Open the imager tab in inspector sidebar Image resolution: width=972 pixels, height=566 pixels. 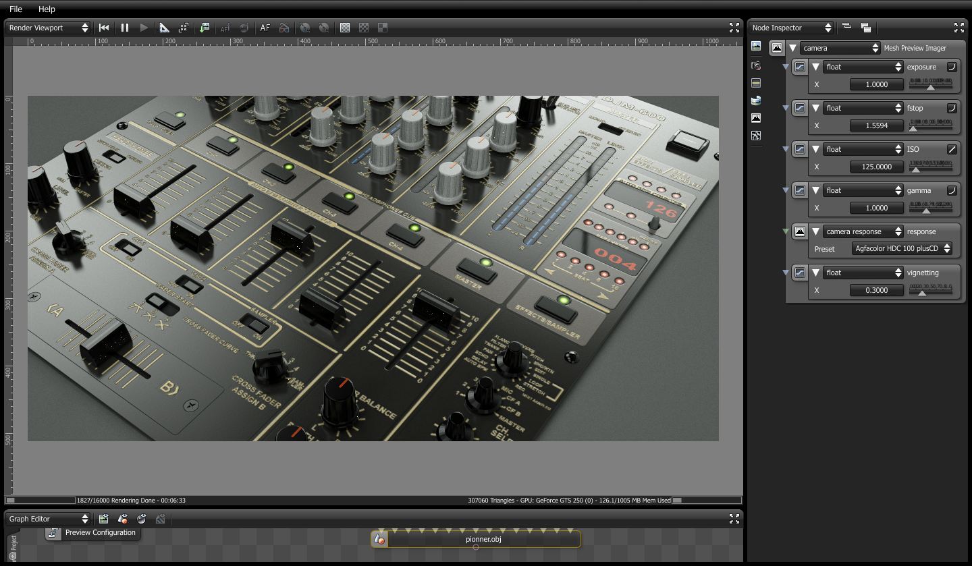coord(756,118)
